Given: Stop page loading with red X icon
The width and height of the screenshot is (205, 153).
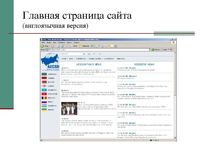Looking at the screenshot, I should (58, 46).
